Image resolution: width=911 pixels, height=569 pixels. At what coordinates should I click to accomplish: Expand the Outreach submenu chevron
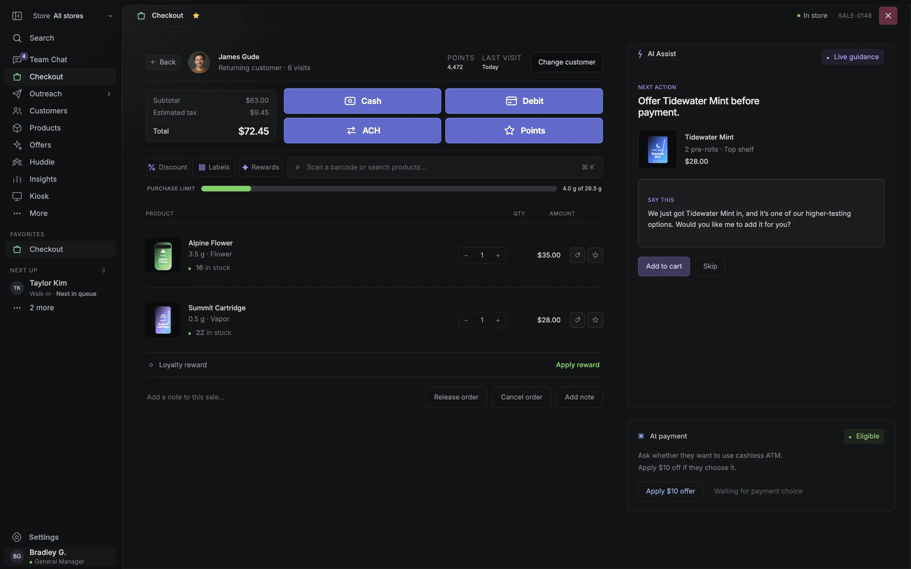pos(109,94)
